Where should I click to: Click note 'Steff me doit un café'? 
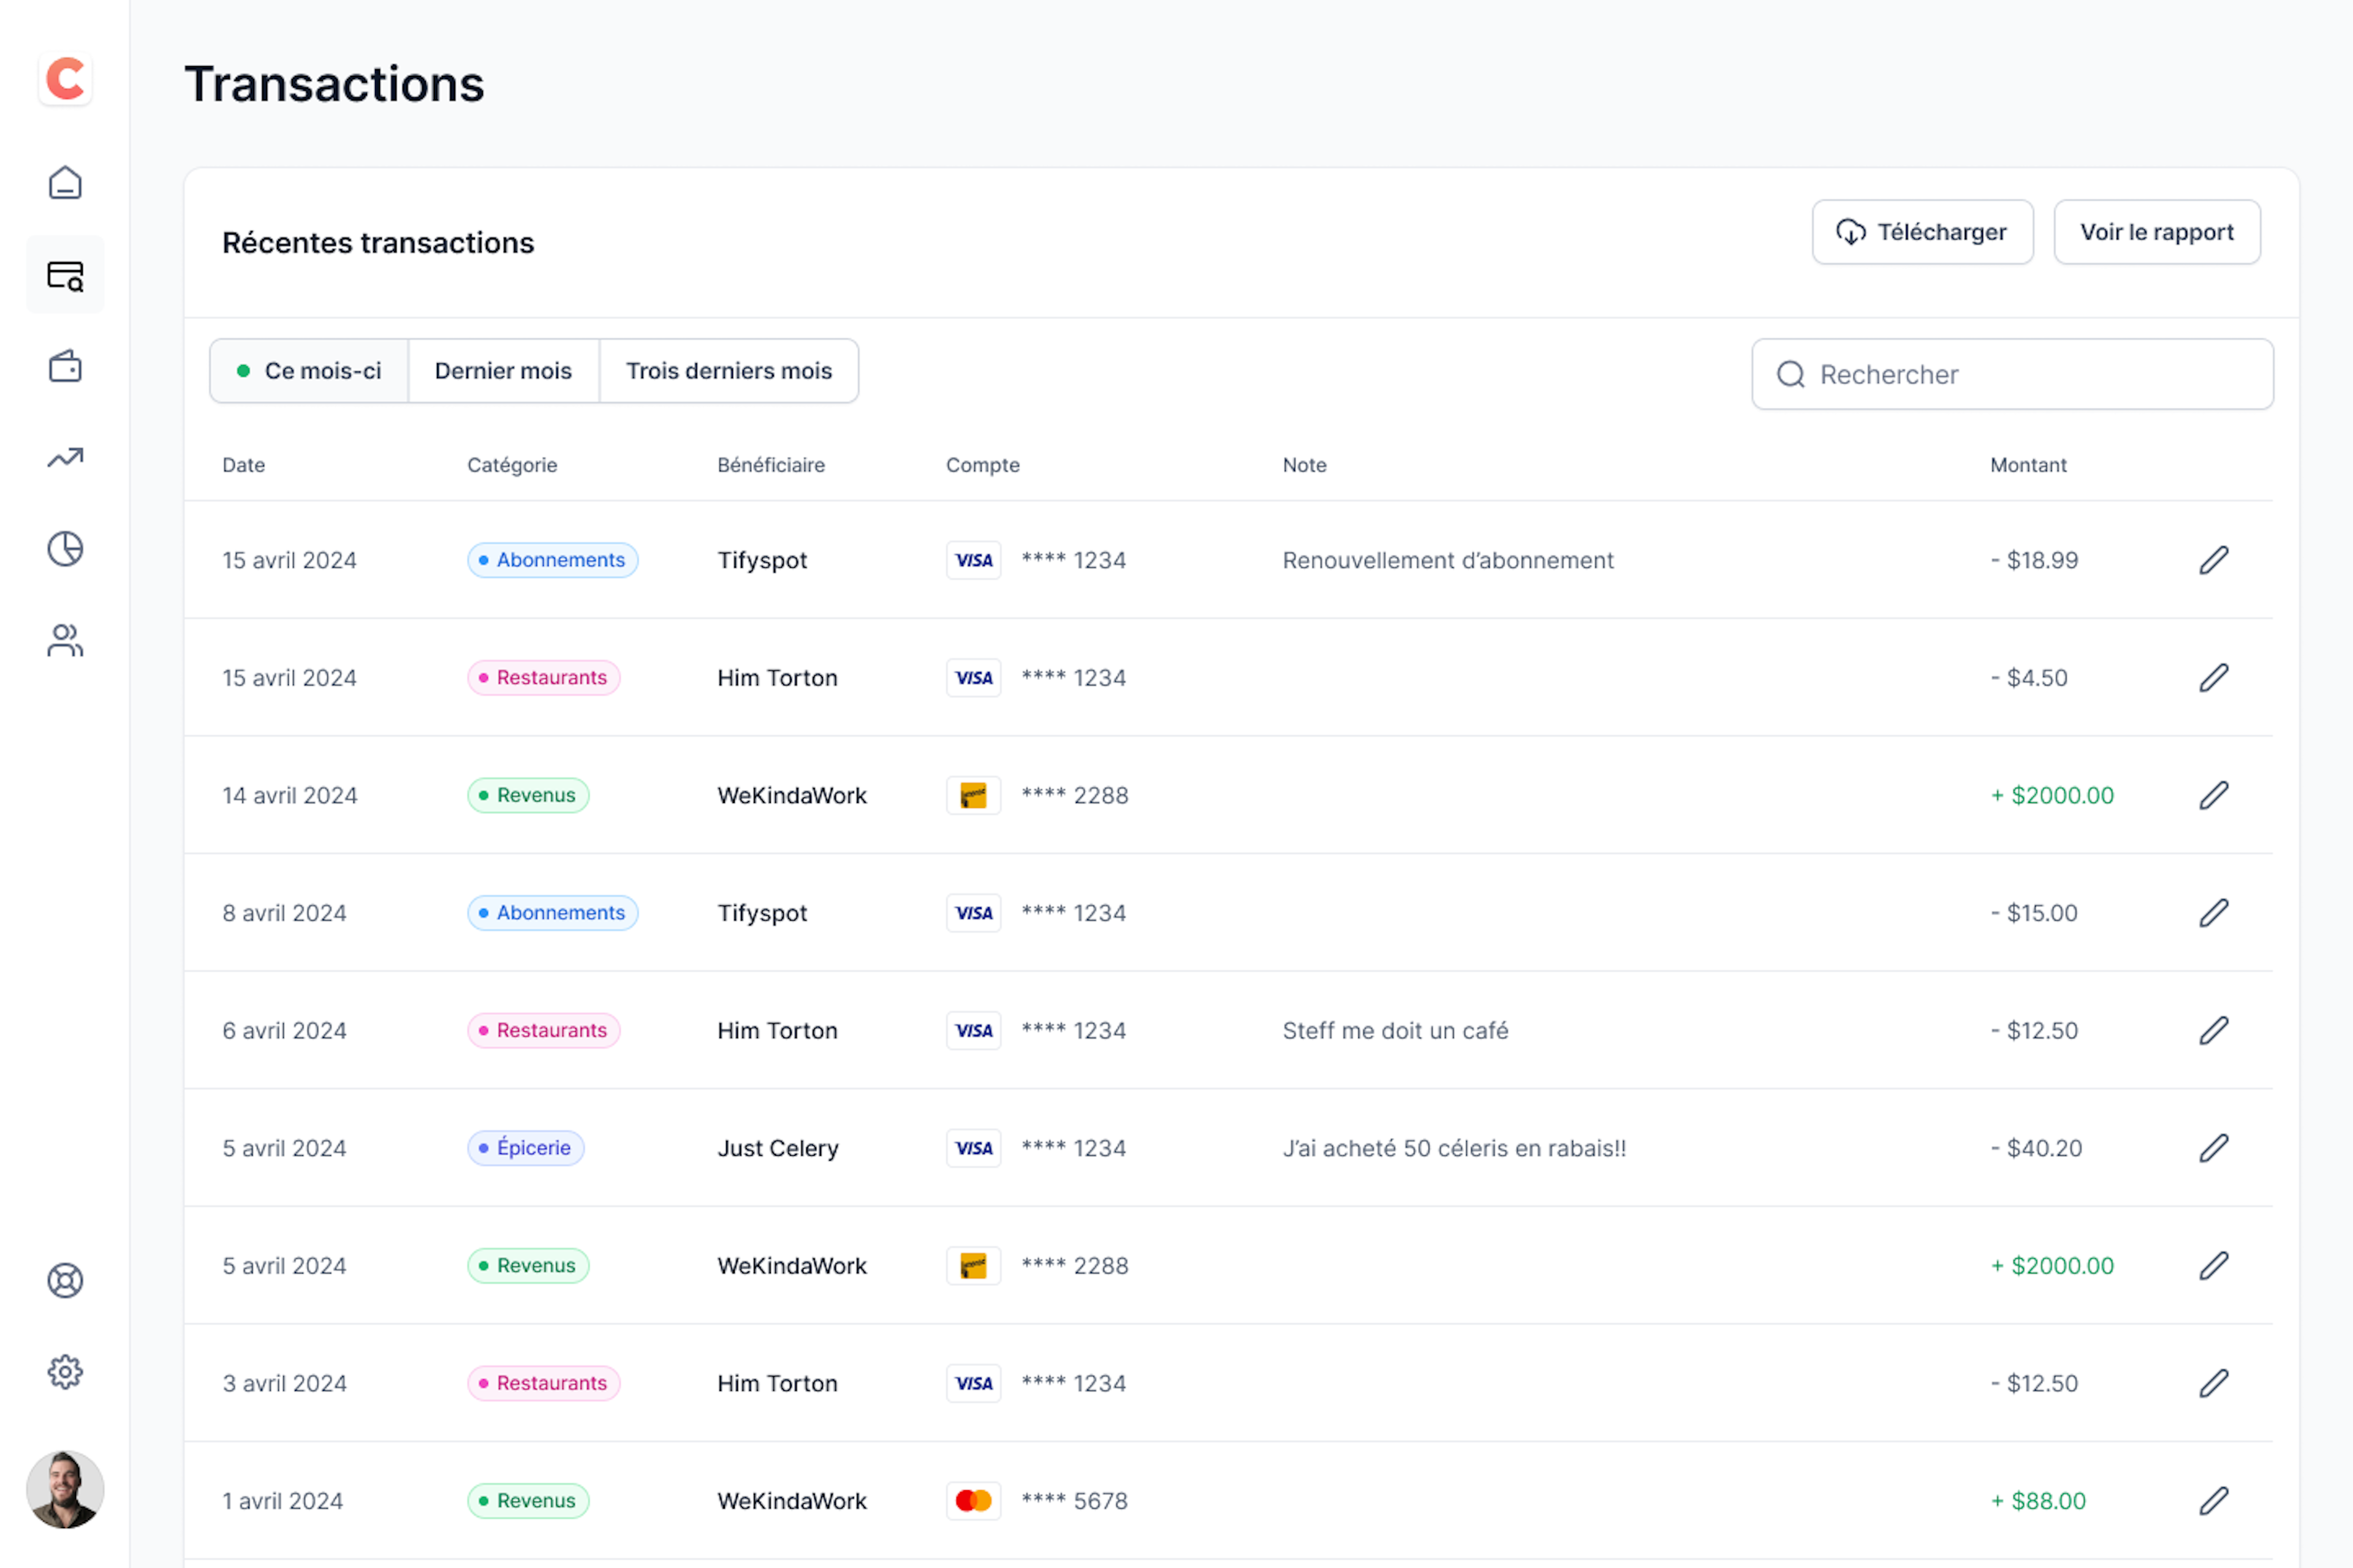[x=1396, y=1031]
